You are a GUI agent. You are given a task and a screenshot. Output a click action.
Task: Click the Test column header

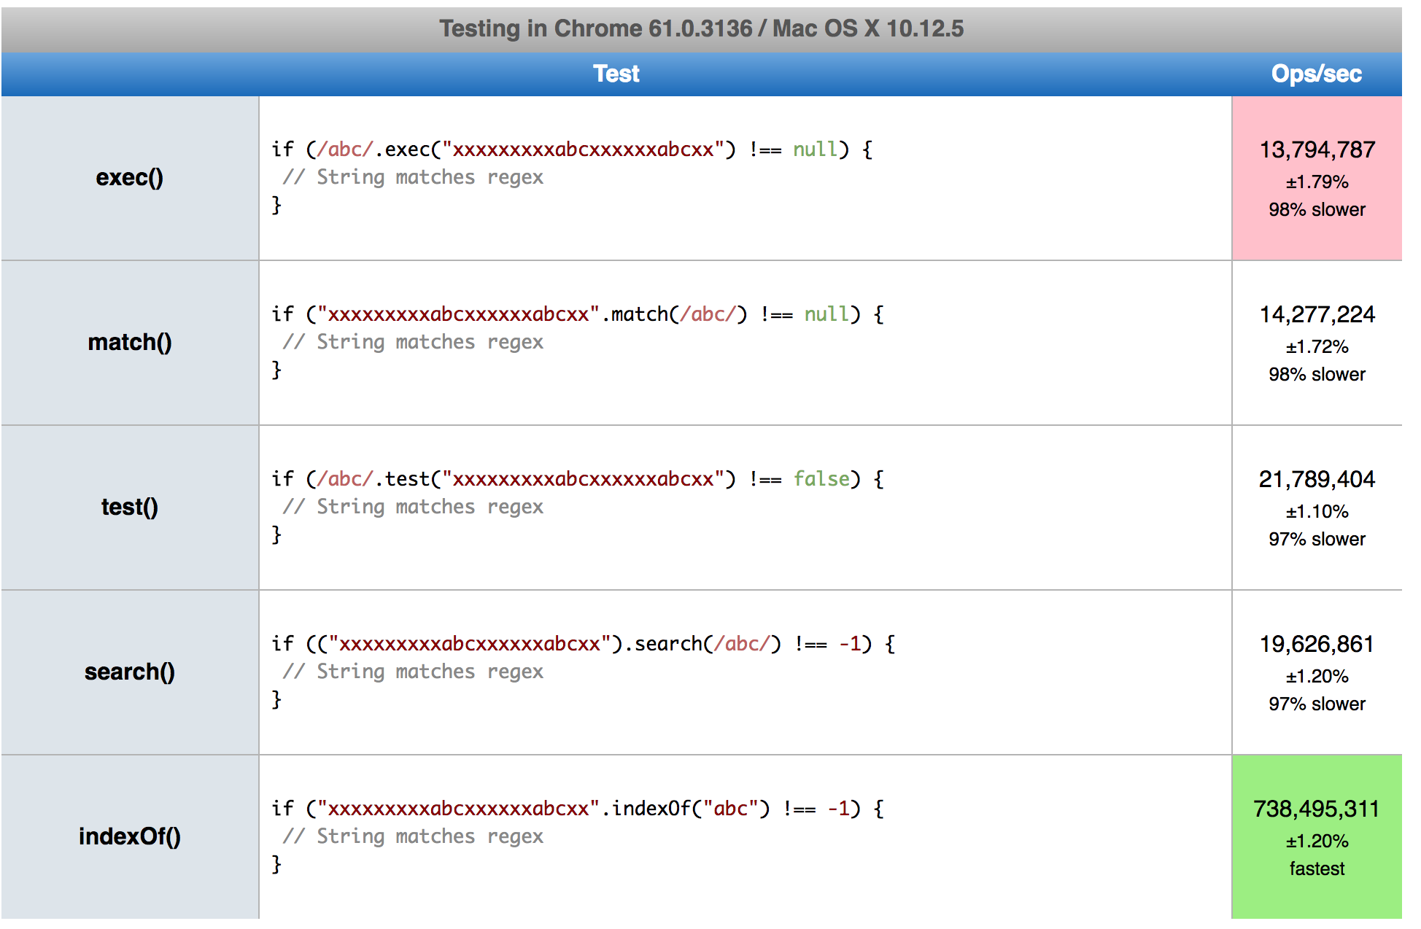point(616,74)
